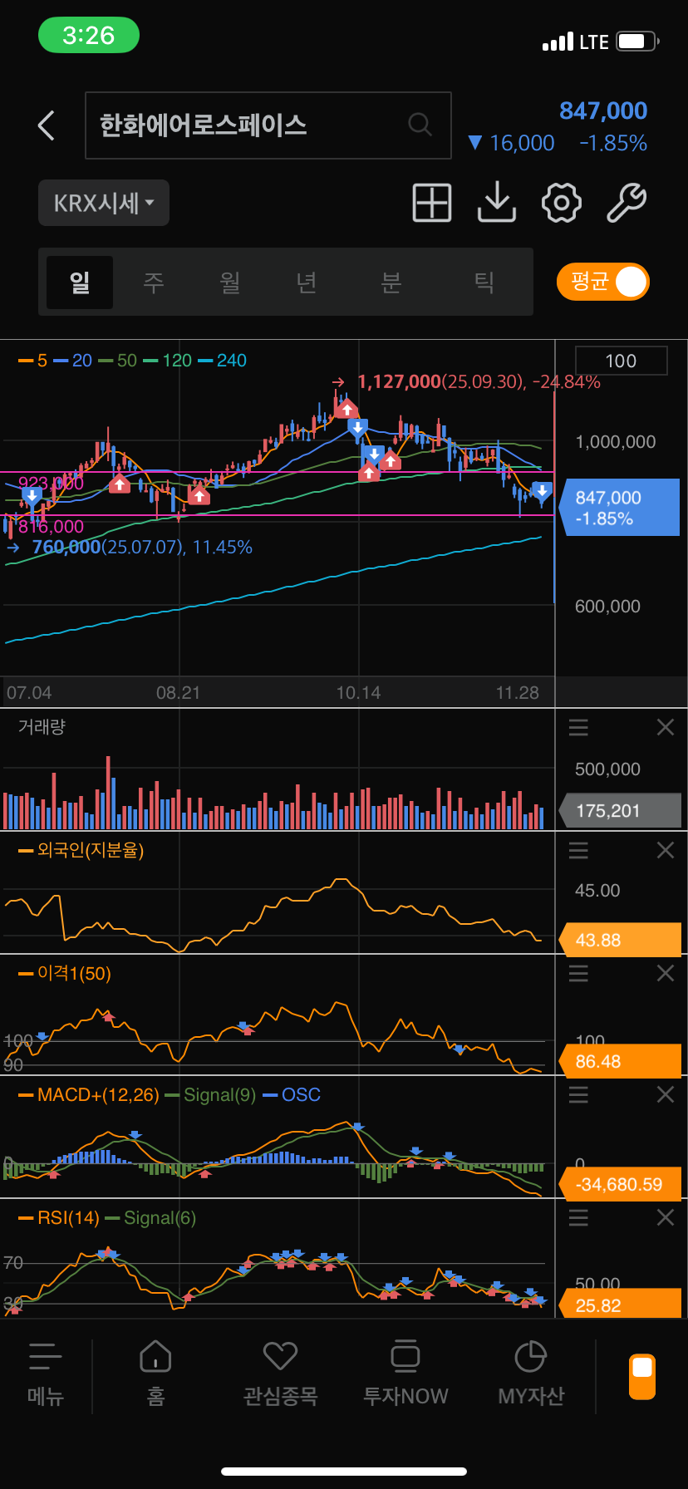Tap the 3:26 status bar clock
Screen dimensions: 688x1489
[x=89, y=35]
